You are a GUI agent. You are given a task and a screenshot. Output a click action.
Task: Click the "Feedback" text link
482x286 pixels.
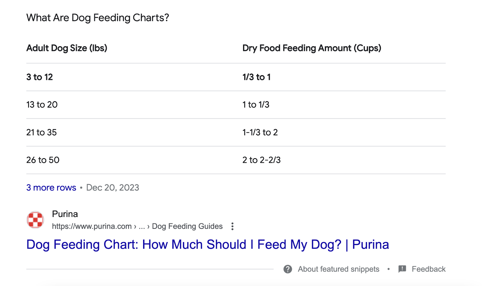[428, 269]
